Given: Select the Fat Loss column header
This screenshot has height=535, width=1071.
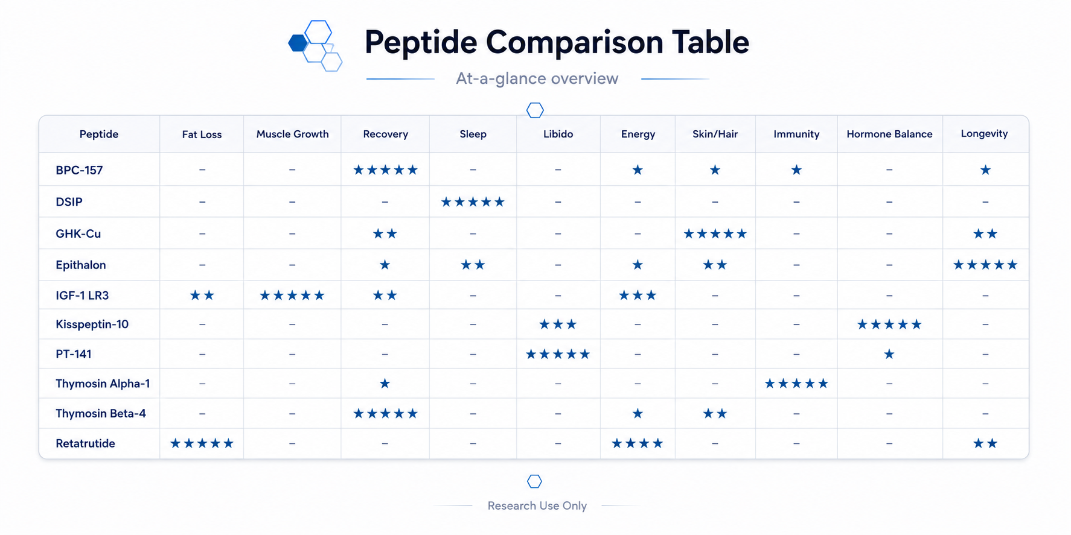Looking at the screenshot, I should [x=202, y=135].
